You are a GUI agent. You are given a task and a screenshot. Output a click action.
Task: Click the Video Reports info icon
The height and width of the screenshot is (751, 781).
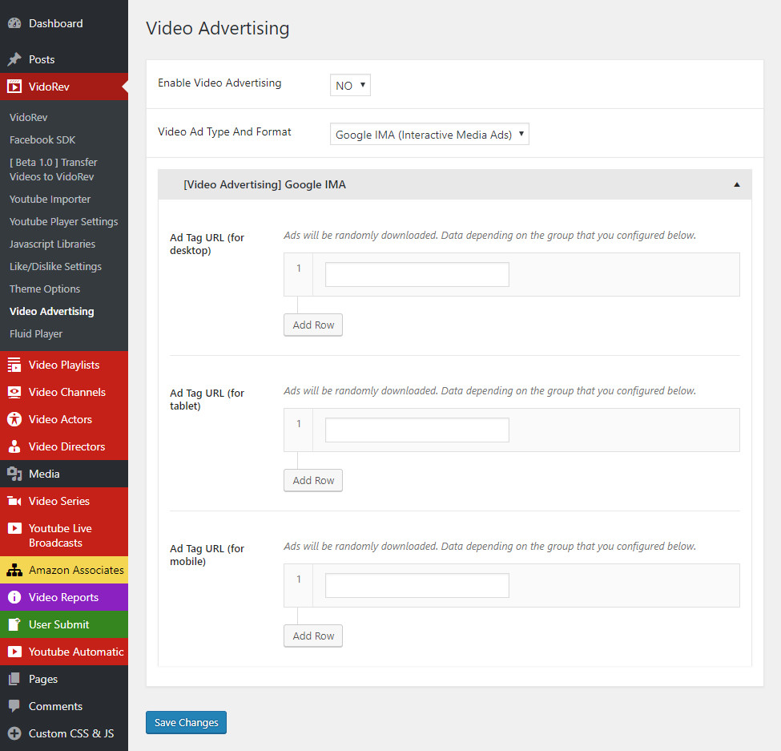click(x=14, y=598)
